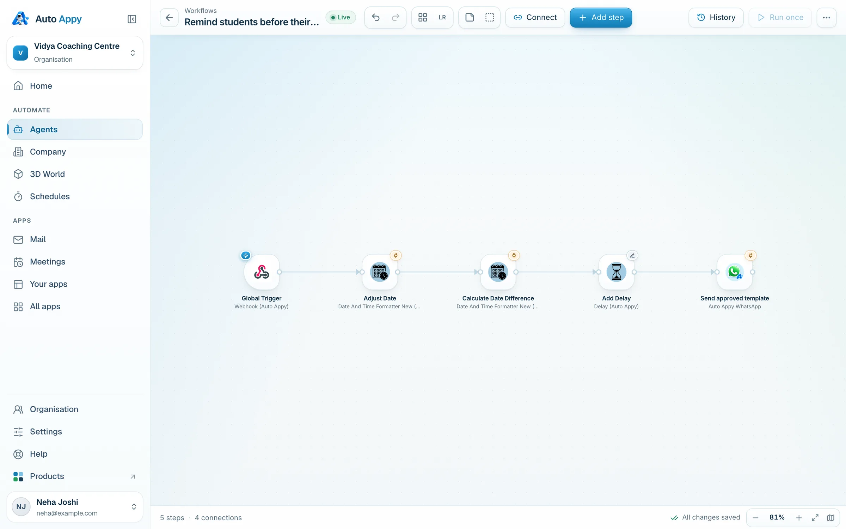846x529 pixels.
Task: Click the plug badge on Adjust Date node
Action: pyautogui.click(x=396, y=256)
